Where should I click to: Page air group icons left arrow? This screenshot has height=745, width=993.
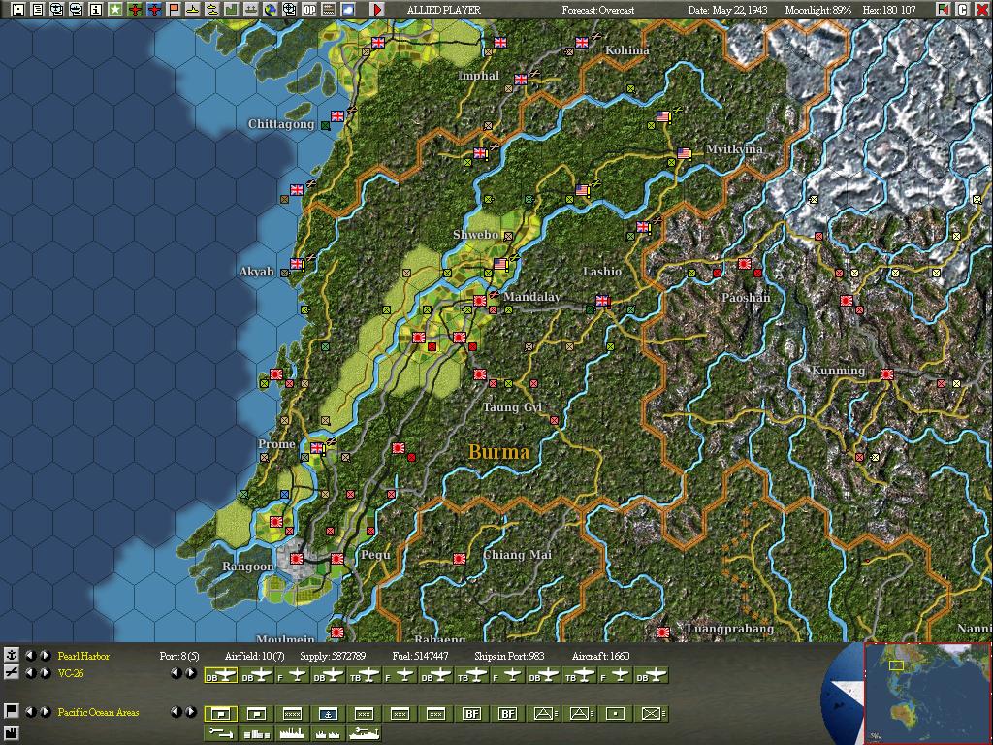pos(176,673)
